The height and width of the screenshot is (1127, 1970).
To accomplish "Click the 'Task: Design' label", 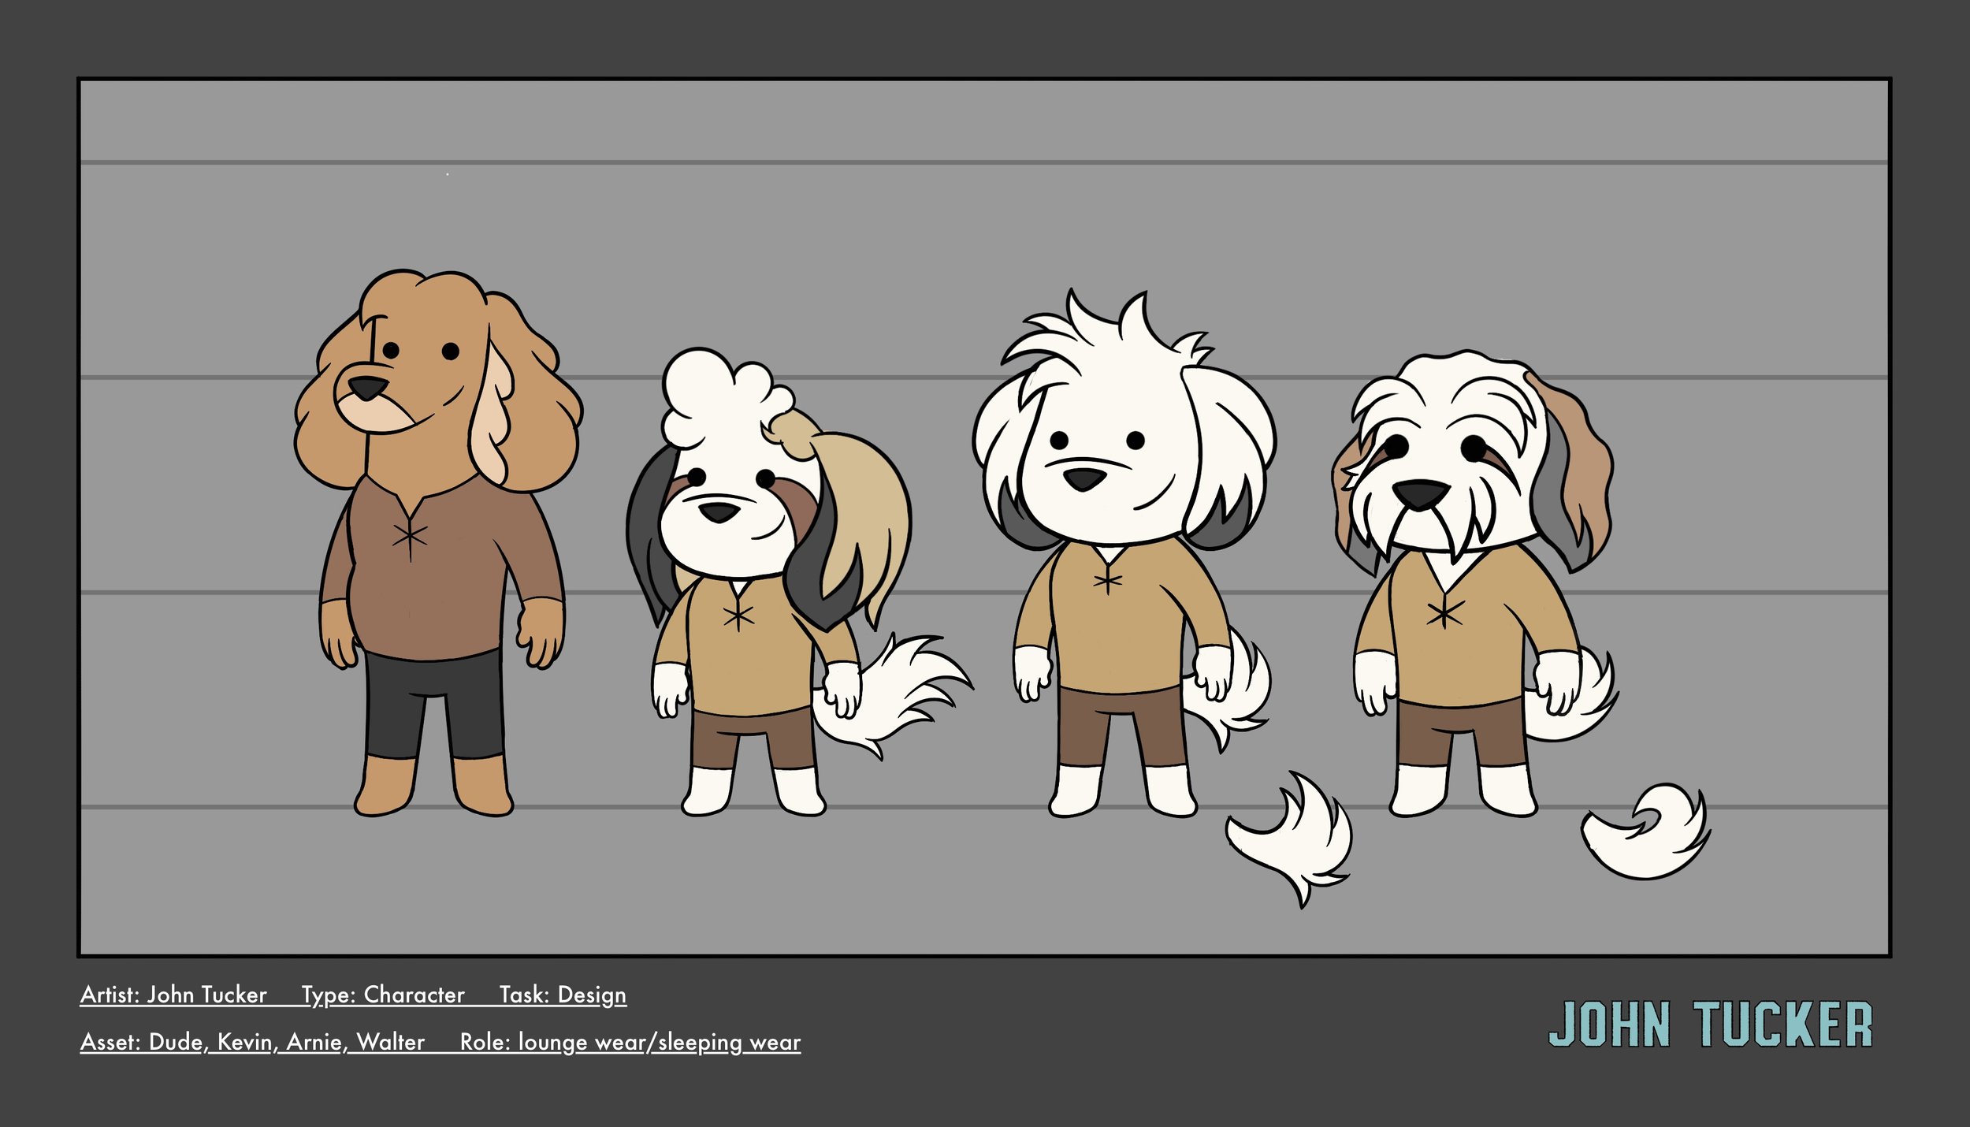I will point(563,995).
